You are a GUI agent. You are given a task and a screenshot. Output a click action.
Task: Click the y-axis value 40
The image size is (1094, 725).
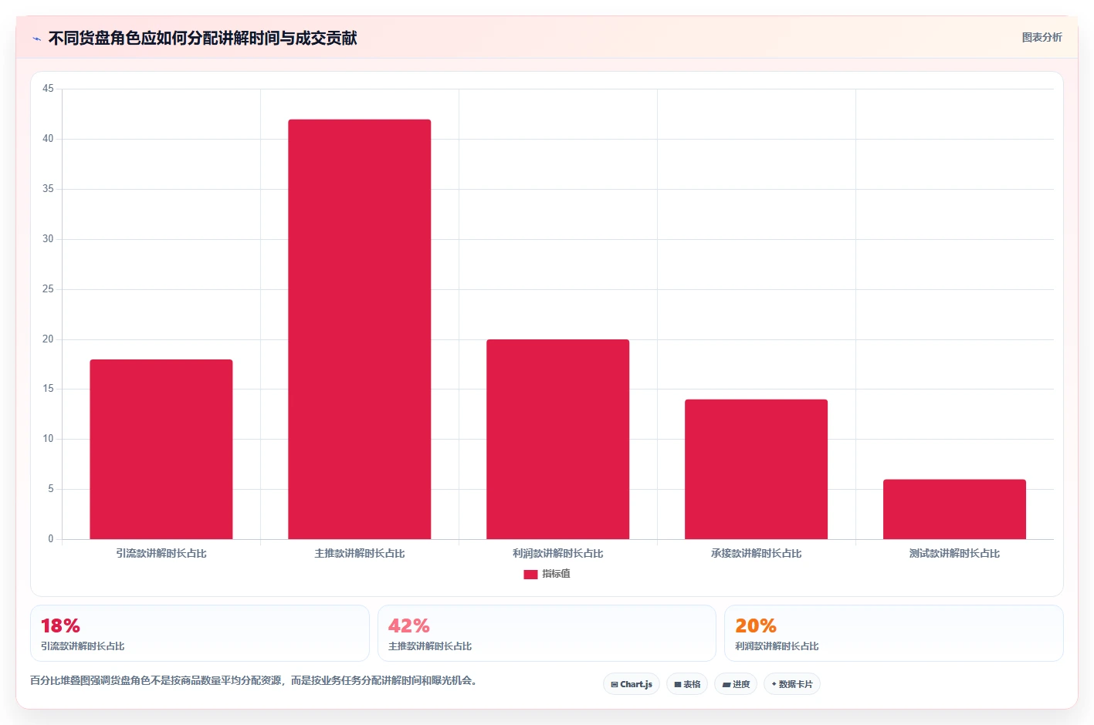[x=48, y=139]
